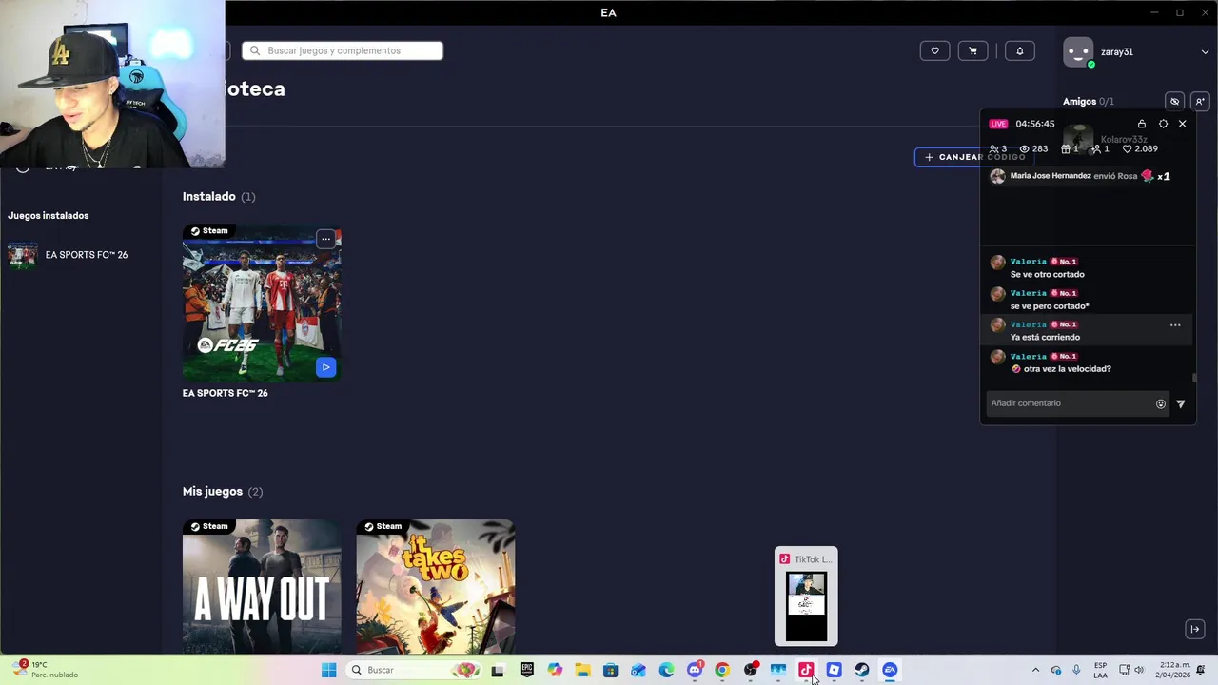The width and height of the screenshot is (1218, 685).
Task: Open Microsoft Edge from taskbar
Action: pos(666,670)
